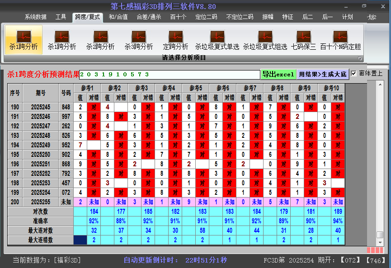
Task: Launch 杀垃圾复式组选 tool
Action: (265, 40)
